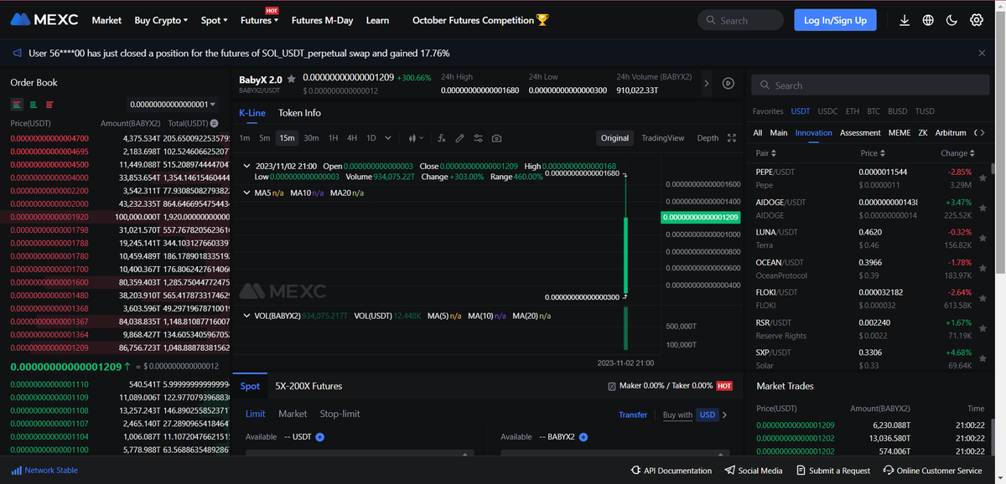Open the chart indicators fx icon
Image resolution: width=1006 pixels, height=484 pixels.
(442, 138)
